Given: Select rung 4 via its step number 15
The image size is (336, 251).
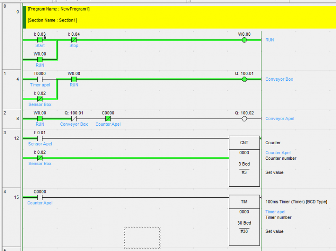Looking at the screenshot, I should 16,197.
